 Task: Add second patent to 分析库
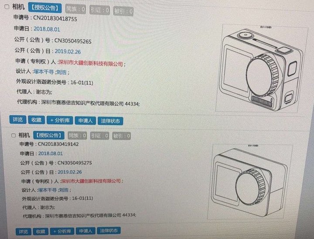pos(62,231)
